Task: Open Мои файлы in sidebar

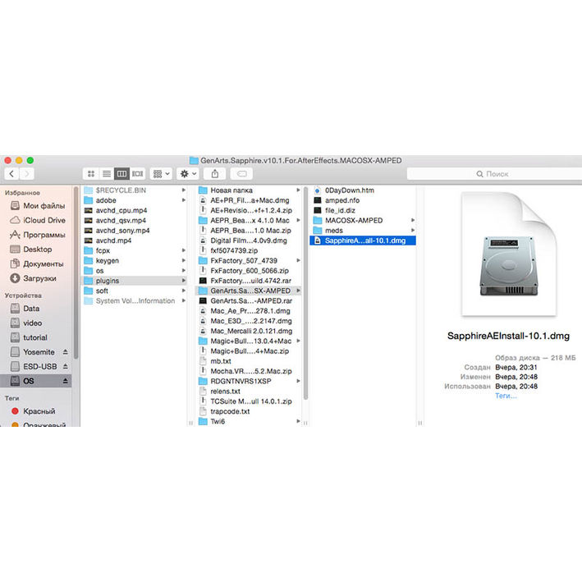Action: coord(38,206)
